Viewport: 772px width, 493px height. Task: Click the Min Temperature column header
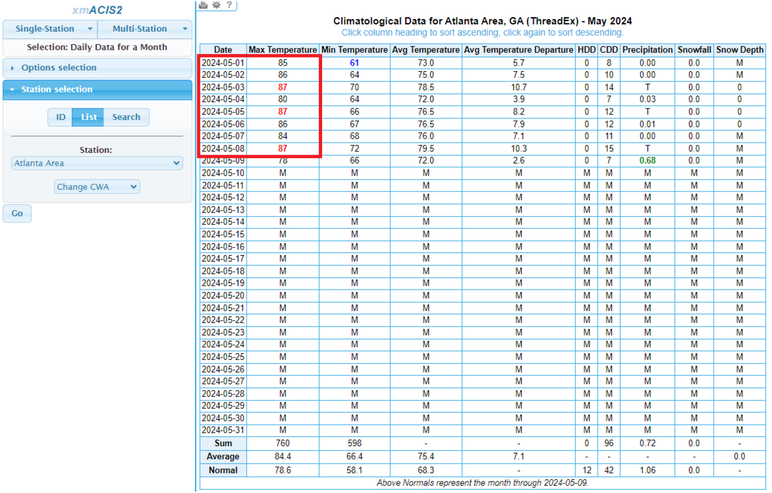pyautogui.click(x=354, y=49)
